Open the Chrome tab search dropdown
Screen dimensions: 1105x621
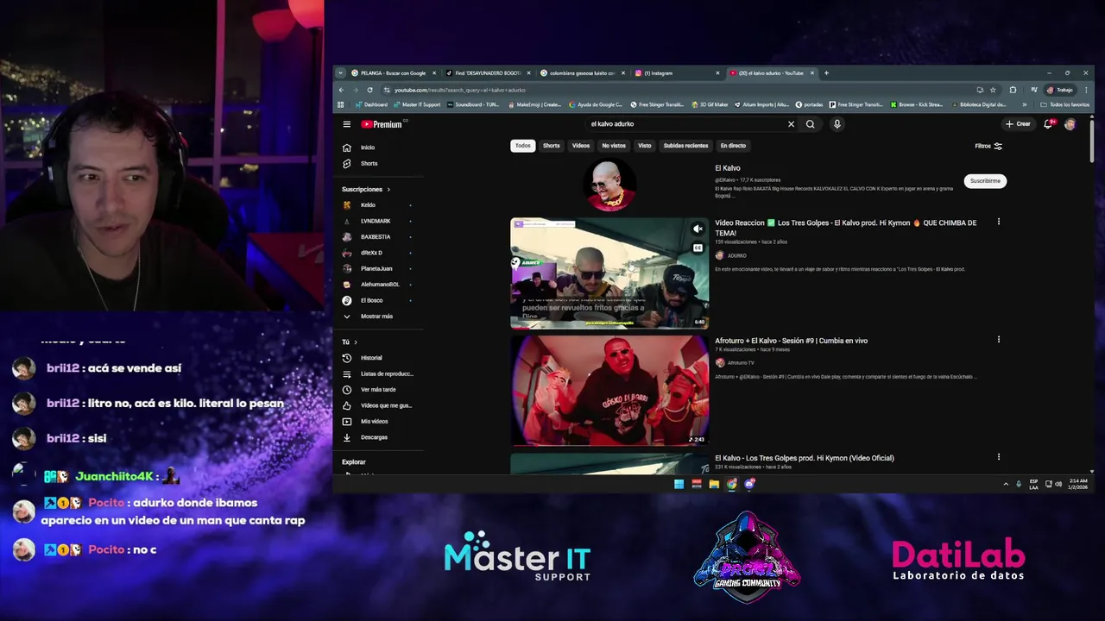pyautogui.click(x=340, y=73)
